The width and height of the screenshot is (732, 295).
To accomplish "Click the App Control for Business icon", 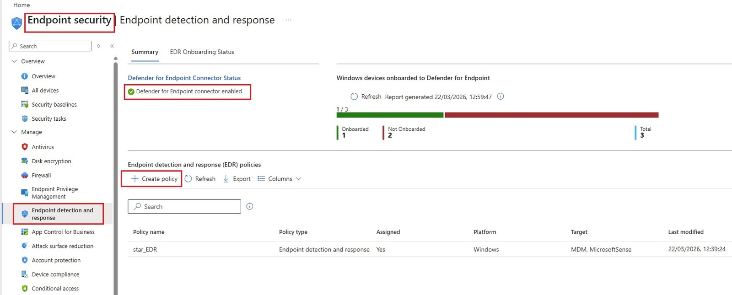I will click(25, 232).
